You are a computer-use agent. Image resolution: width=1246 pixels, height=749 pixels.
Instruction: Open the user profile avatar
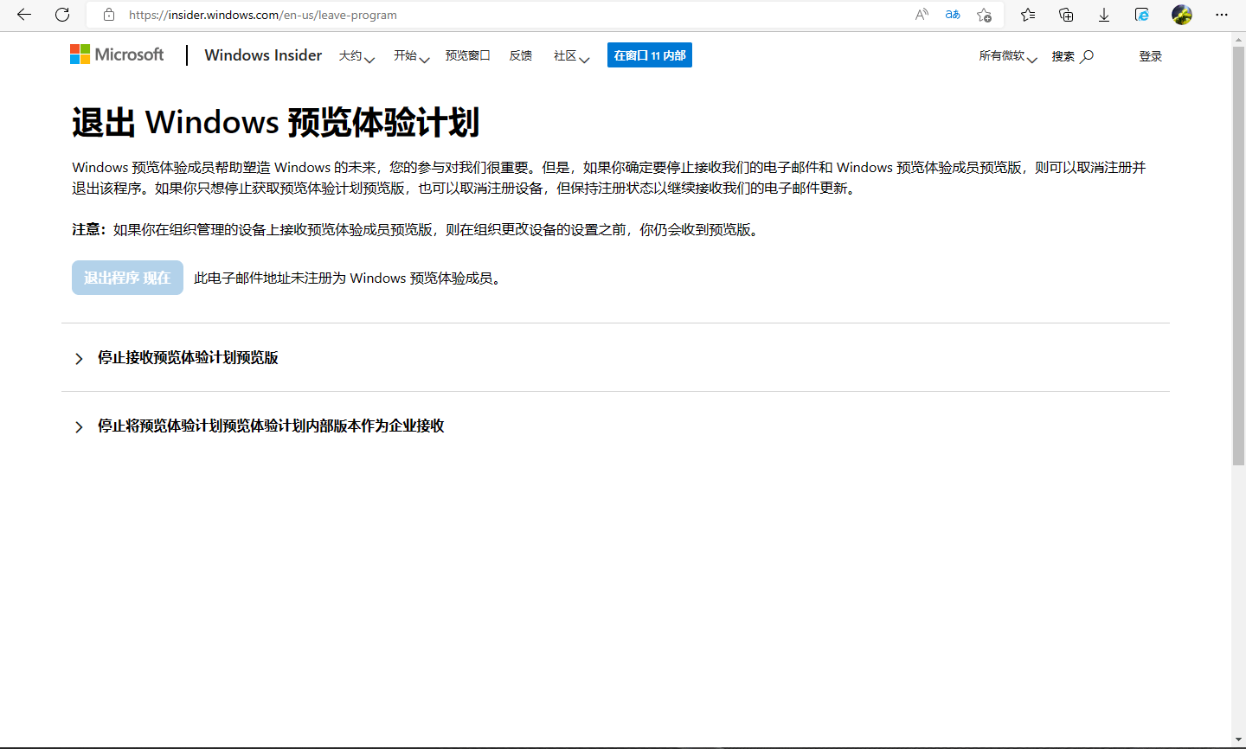click(x=1182, y=15)
